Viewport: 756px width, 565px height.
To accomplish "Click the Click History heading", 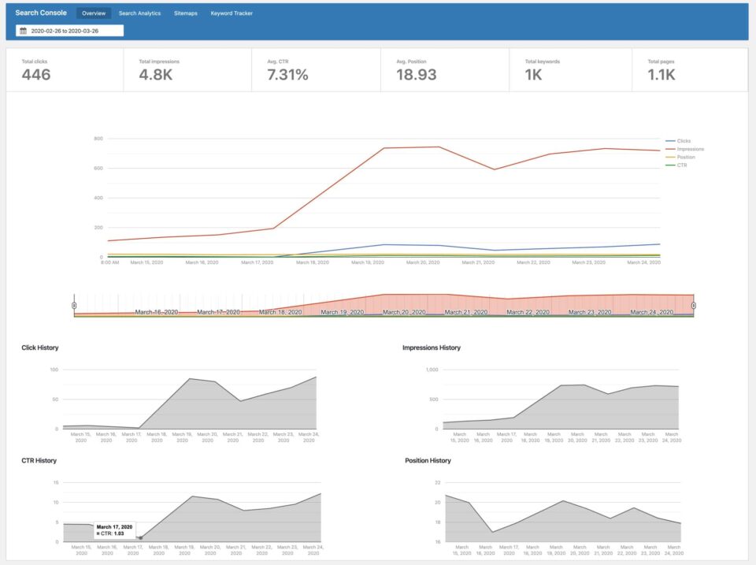I will point(40,348).
